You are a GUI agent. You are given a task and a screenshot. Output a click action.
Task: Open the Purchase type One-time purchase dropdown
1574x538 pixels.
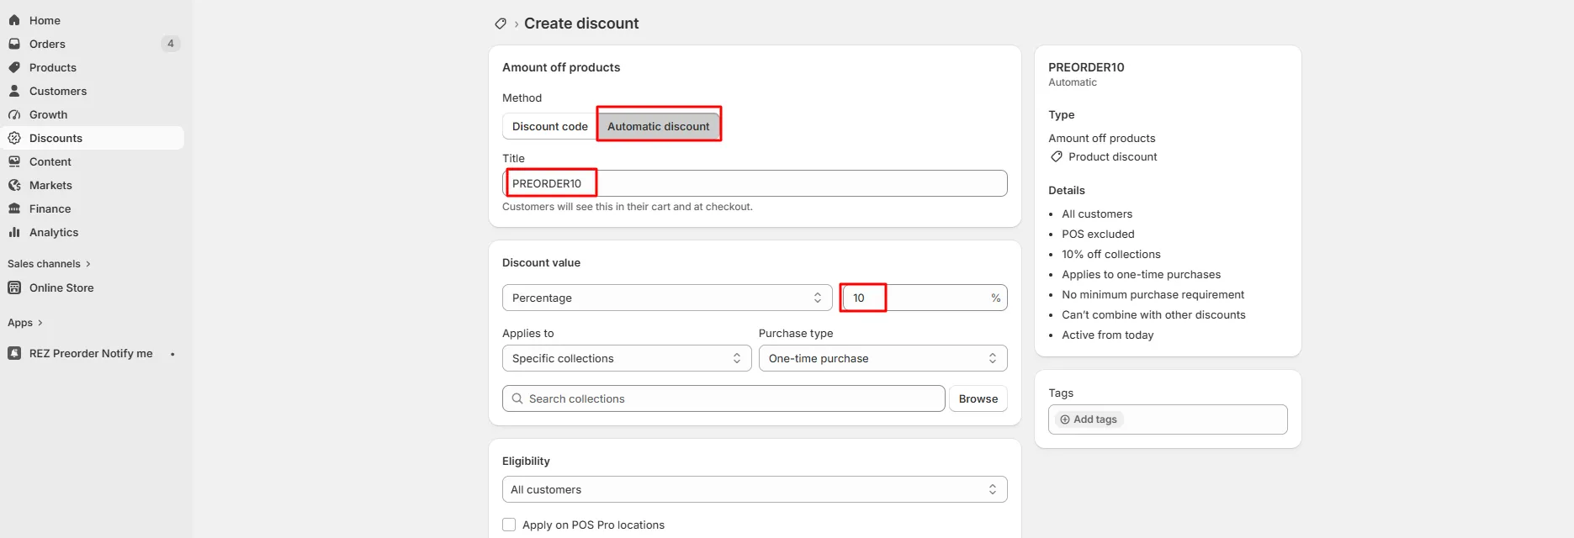point(883,358)
